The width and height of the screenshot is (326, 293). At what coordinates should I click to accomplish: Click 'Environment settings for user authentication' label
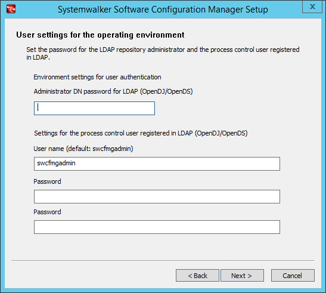coord(97,77)
